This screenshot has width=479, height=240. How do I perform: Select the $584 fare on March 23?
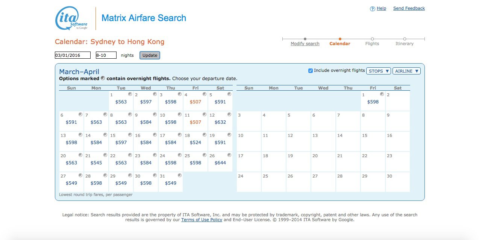pos(146,163)
